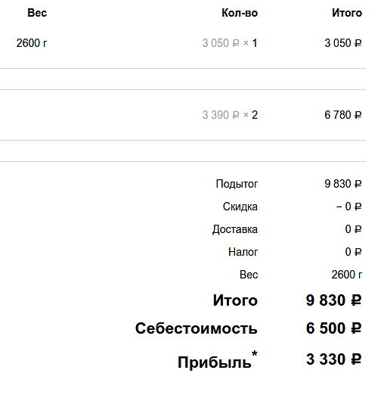Click the Кол-во column header
The height and width of the screenshot is (398, 384).
click(240, 13)
